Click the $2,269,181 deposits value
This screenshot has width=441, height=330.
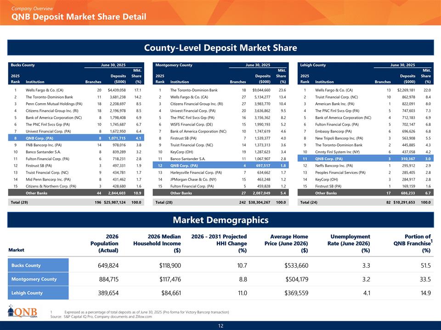pyautogui.click(x=406, y=90)
